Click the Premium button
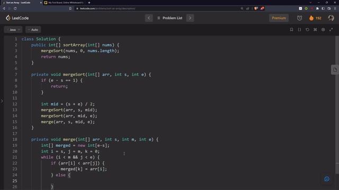This screenshot has height=190, width=339. [x=279, y=18]
